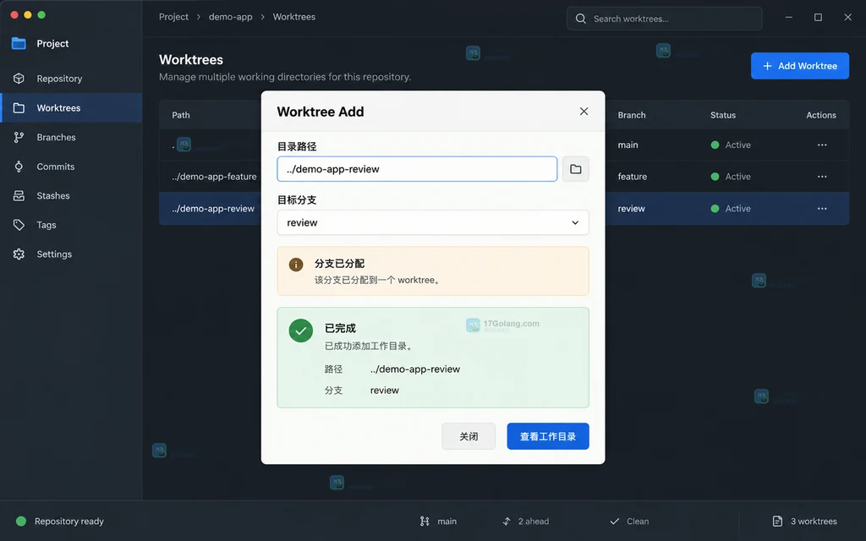
Task: Click the blue Project folder icon
Action: (x=19, y=43)
